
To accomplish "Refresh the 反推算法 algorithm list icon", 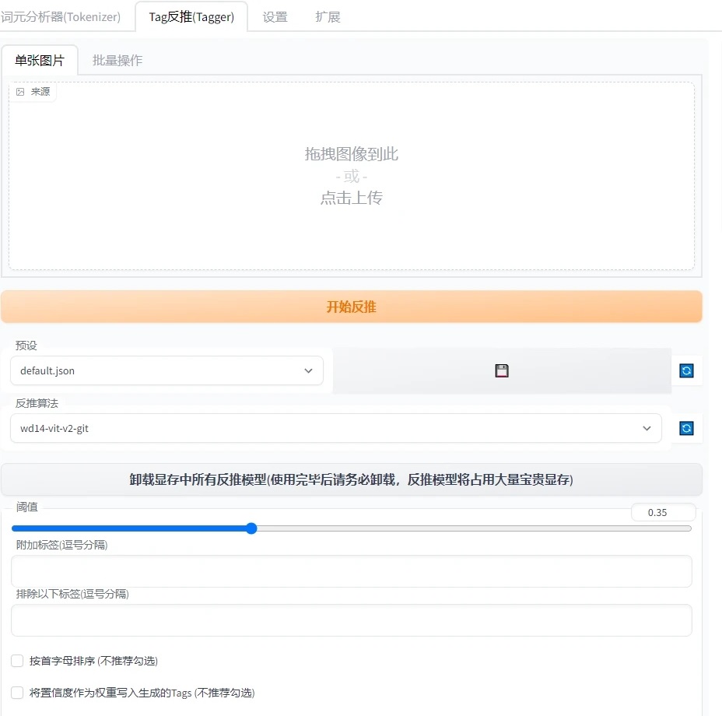I will tap(685, 428).
